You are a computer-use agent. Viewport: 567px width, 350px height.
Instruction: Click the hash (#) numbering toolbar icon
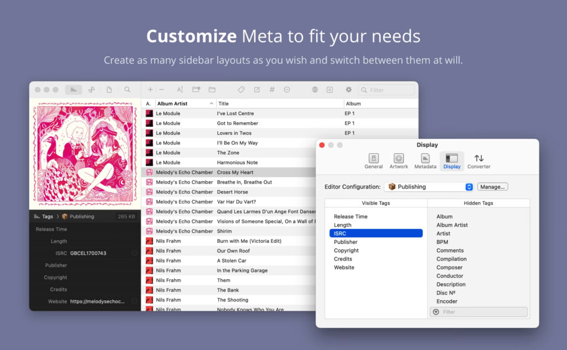coord(272,89)
